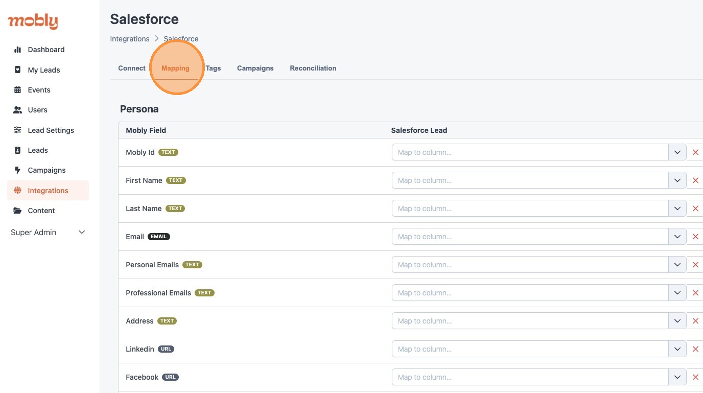This screenshot has width=703, height=393.
Task: Switch to the Campaigns tab
Action: pos(255,68)
